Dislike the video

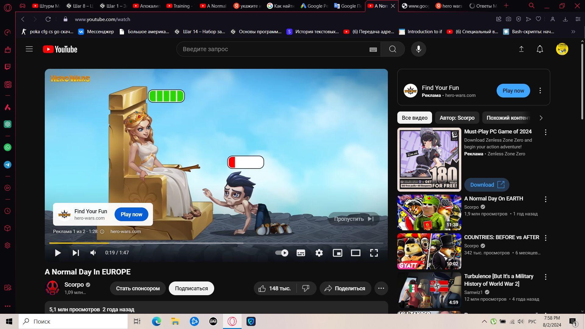coord(306,288)
